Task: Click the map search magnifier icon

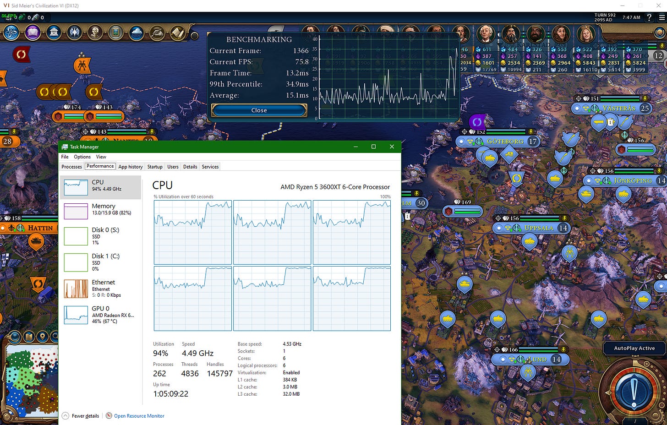Action: click(x=54, y=338)
